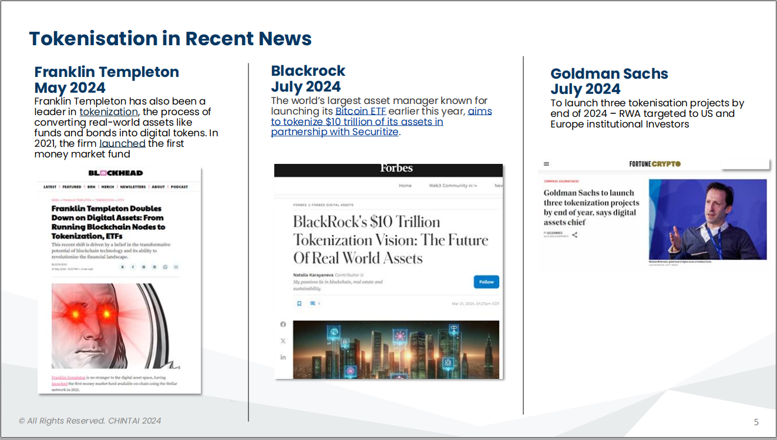
Task: Open the 'tokenization' hyperlink in Franklin Templeton text
Action: 109,112
